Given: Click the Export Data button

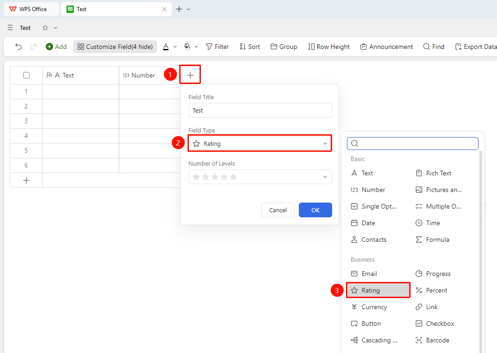Looking at the screenshot, I should tap(476, 47).
